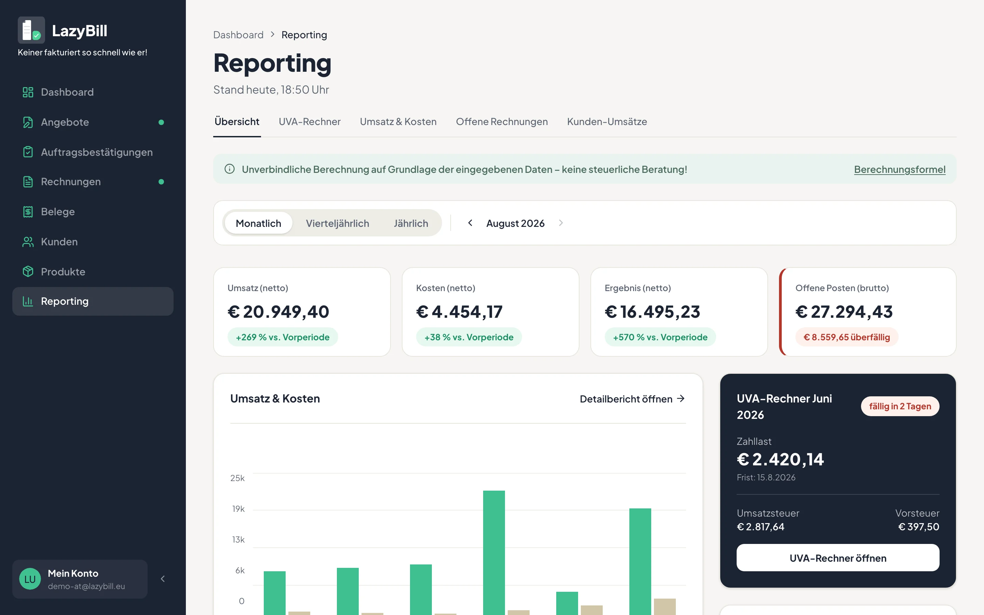Click the '+570 % vs. Vorperiode' badge

click(x=660, y=337)
